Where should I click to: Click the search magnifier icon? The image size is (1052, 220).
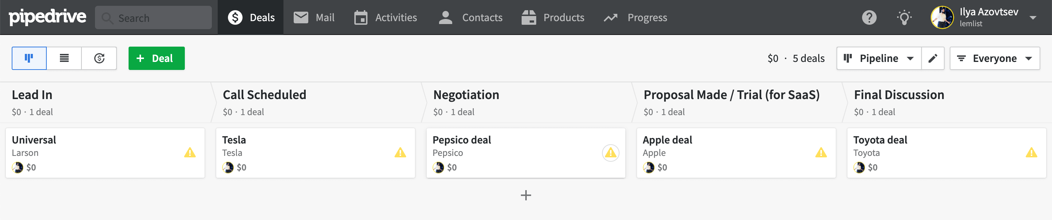point(107,17)
